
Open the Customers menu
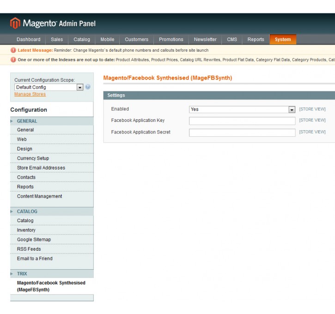point(136,40)
